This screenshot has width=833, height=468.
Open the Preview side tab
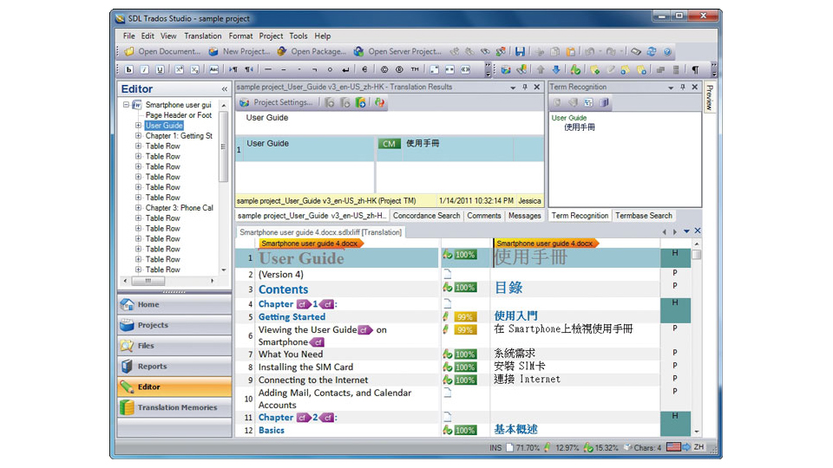[x=709, y=97]
